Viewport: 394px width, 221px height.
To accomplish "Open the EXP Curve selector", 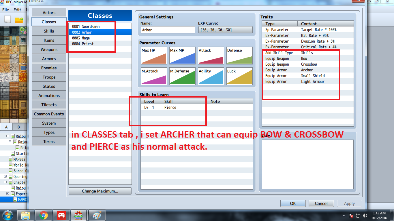I will coord(225,30).
